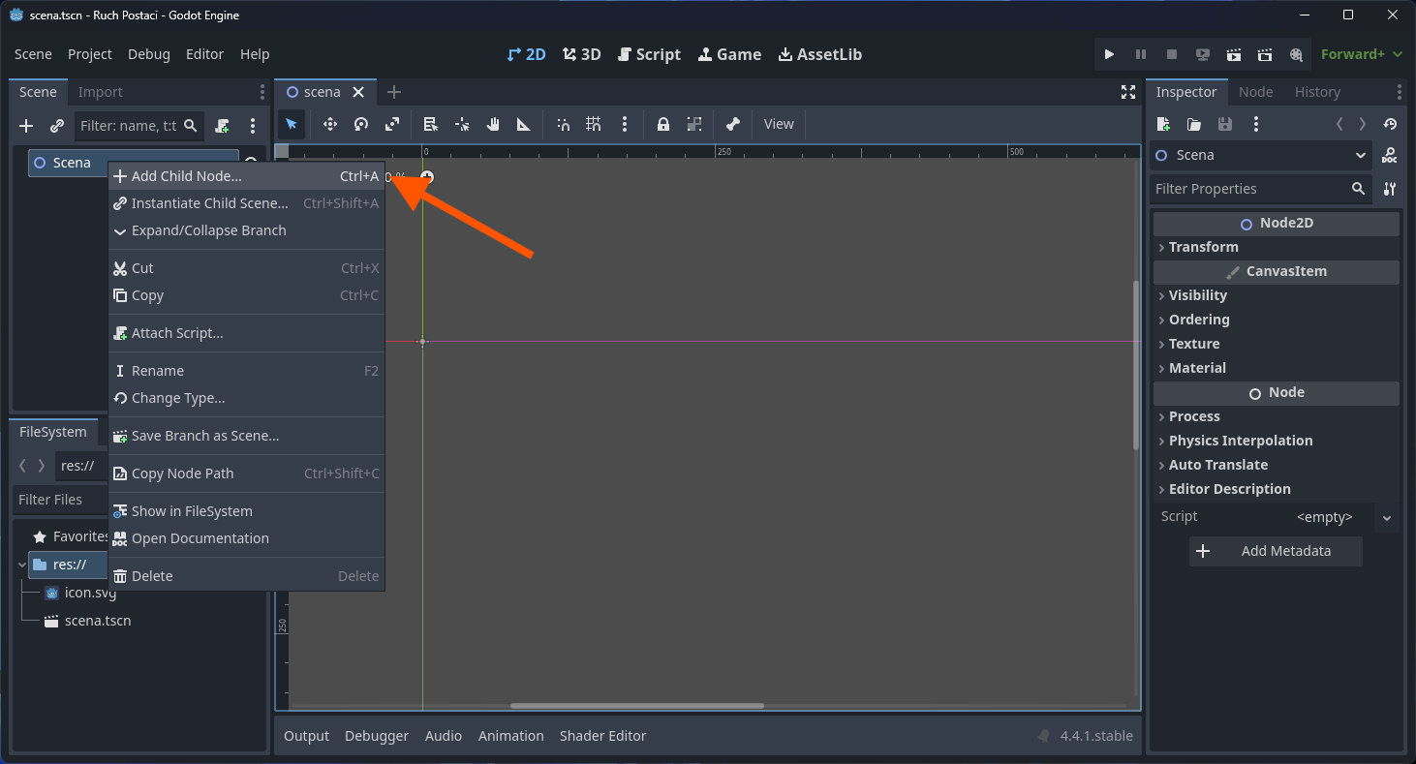
Task: Open snapping options dots menu
Action: click(625, 124)
